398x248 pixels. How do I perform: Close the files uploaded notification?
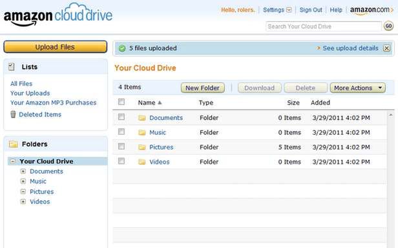click(386, 48)
